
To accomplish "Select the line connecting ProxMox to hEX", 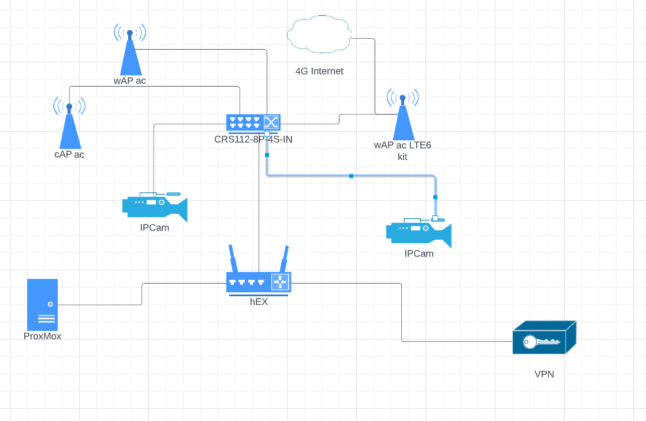I will pos(141,294).
